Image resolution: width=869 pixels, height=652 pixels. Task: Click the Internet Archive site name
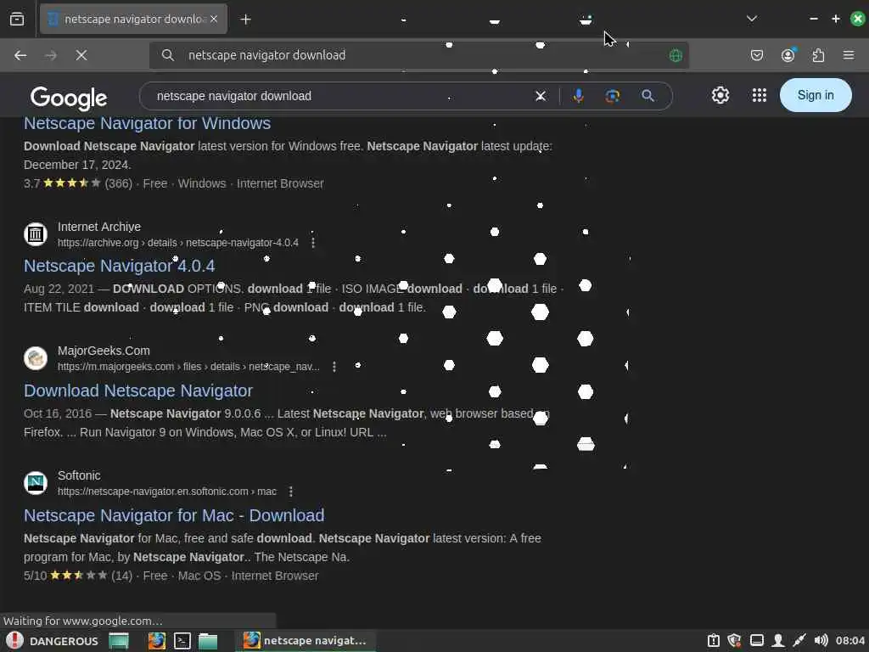pyautogui.click(x=99, y=227)
